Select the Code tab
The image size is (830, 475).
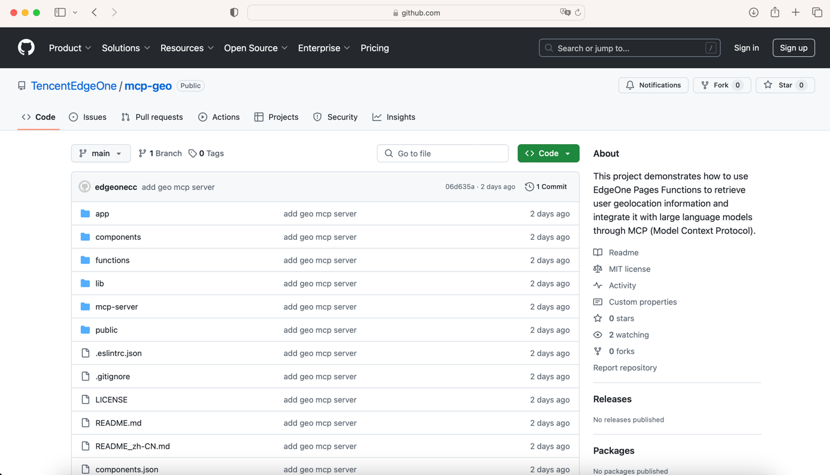[x=38, y=117]
